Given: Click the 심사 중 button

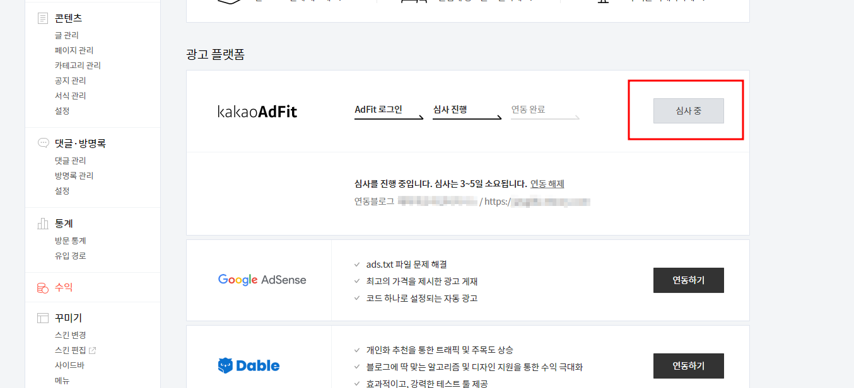Looking at the screenshot, I should 689,111.
